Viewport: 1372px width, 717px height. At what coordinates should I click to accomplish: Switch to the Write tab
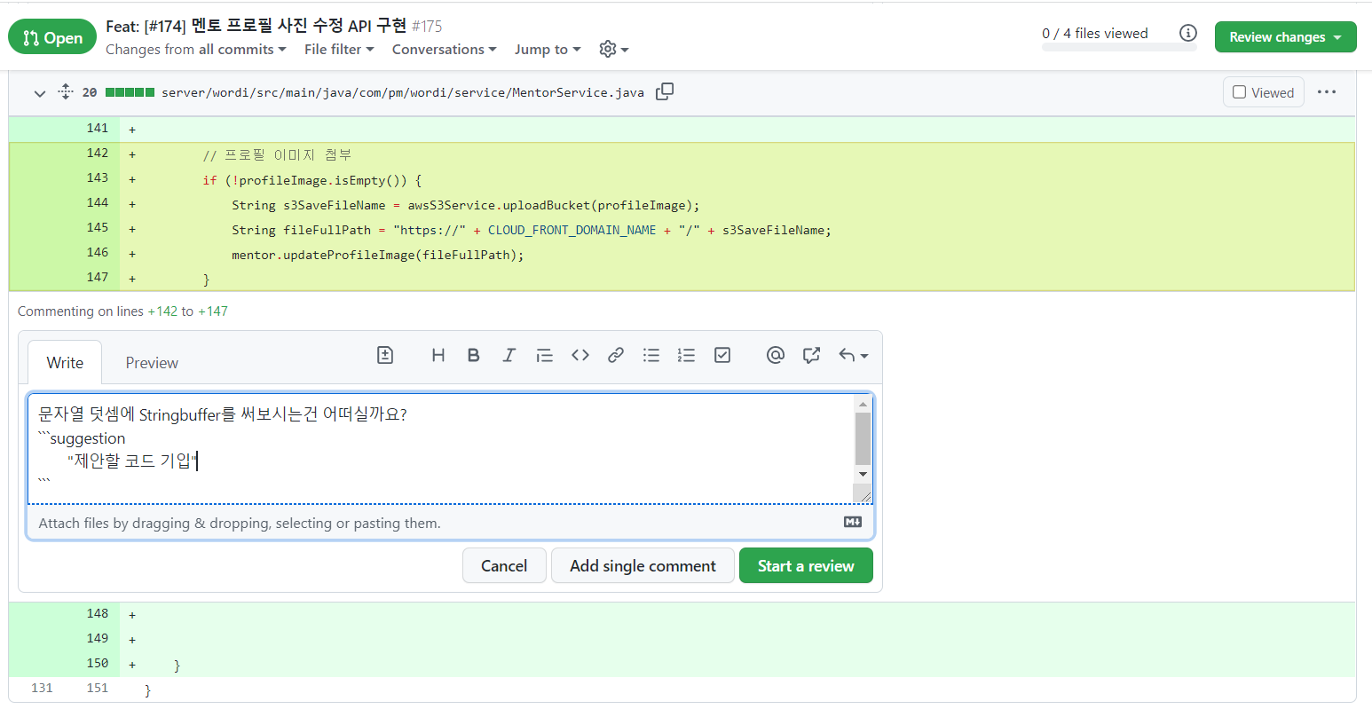tap(65, 362)
